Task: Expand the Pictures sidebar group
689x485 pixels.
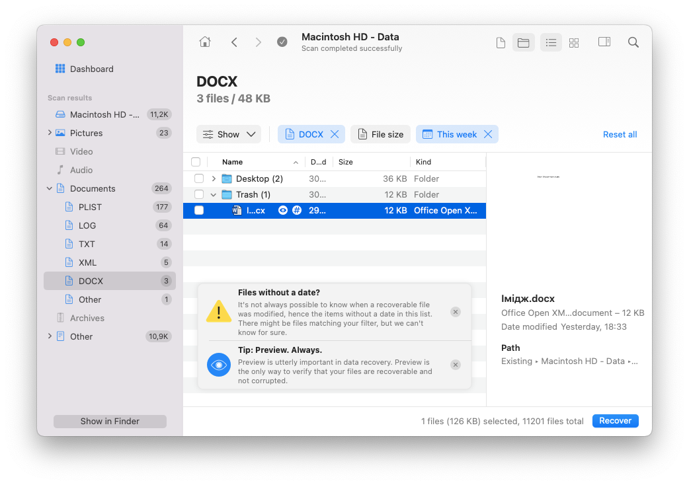Action: coord(50,133)
